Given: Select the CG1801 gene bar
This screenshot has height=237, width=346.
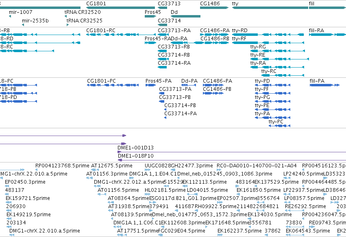Looking at the screenshot, I should pyautogui.click(x=120, y=8).
